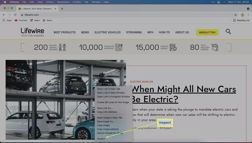Open the Bookmarks menu
Viewport: 252px width, 143px height.
[x=63, y=2]
